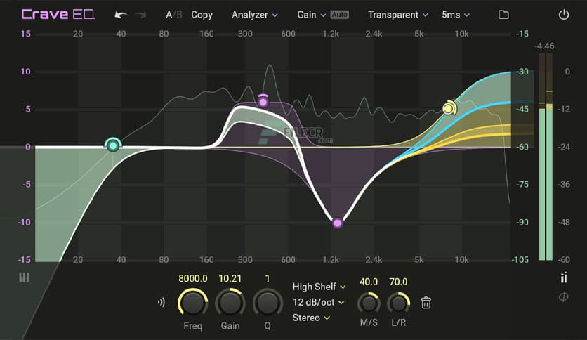Click the M/S knob
Screen dimensions: 587x340
click(x=369, y=303)
